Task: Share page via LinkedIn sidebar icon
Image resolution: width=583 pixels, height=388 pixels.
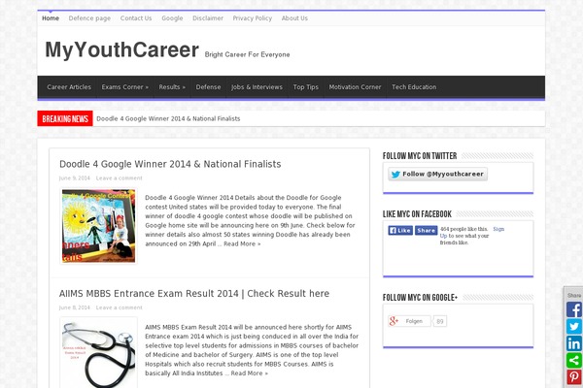Action: point(574,343)
